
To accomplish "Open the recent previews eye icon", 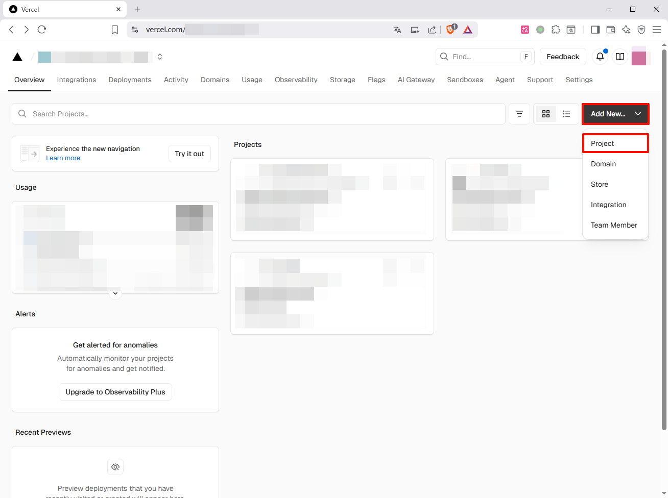I will pos(115,467).
